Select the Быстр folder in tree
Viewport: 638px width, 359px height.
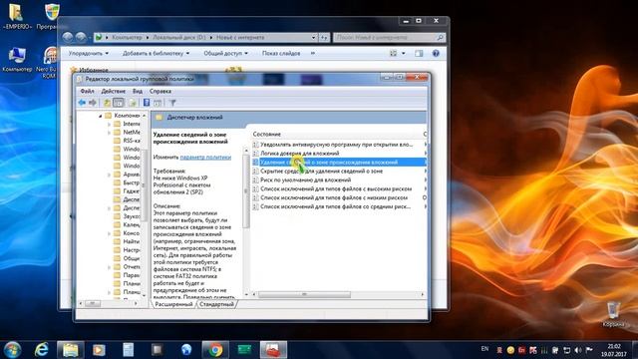pyautogui.click(x=127, y=182)
